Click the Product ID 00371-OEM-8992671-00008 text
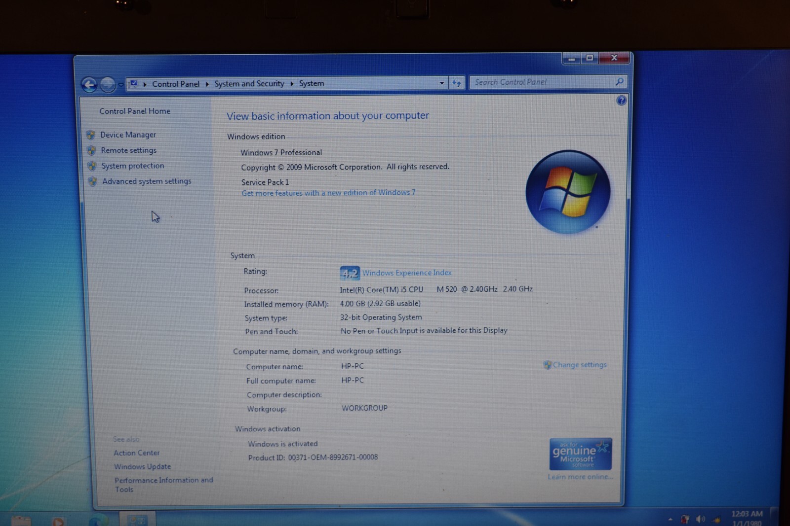Image resolution: width=790 pixels, height=526 pixels. (313, 457)
